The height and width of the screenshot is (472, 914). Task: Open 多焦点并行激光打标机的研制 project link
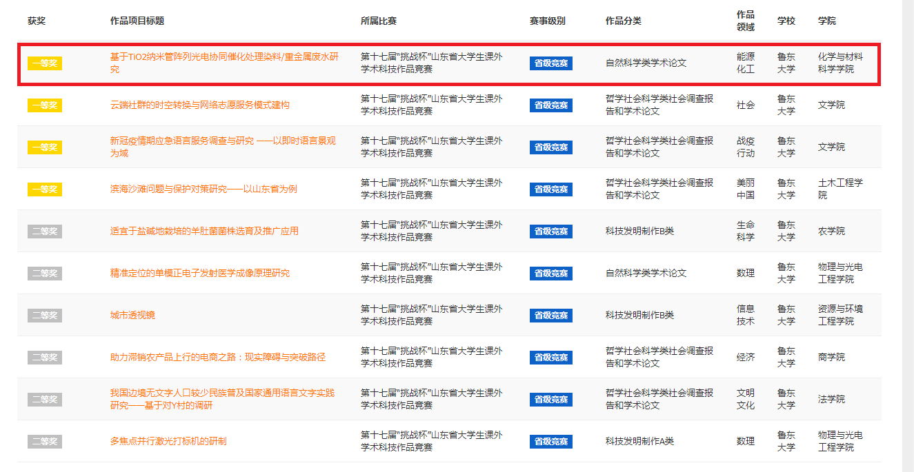click(168, 441)
